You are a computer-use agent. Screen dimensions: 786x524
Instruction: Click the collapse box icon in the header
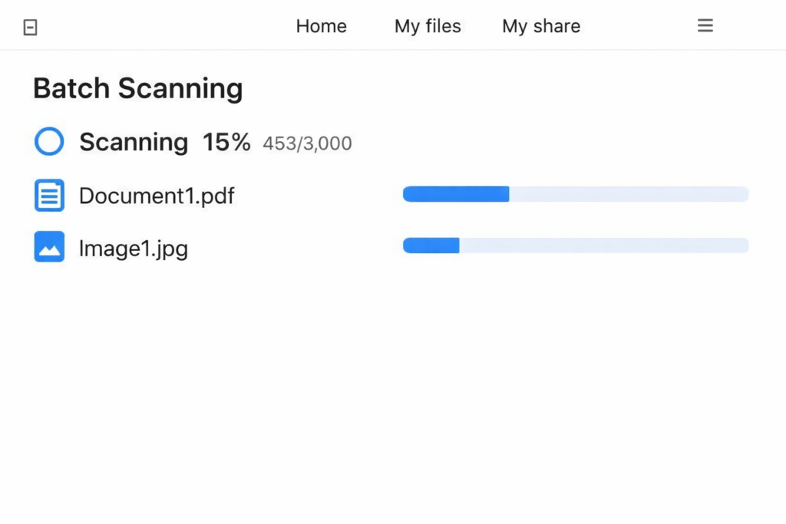pos(30,28)
